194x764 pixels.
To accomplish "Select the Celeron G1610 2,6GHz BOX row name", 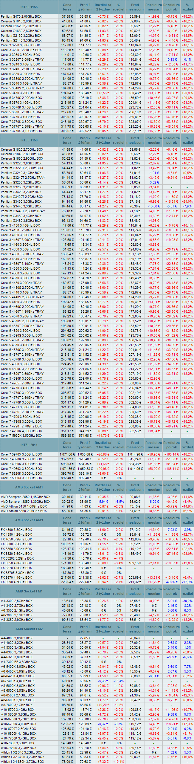I will pyautogui.click(x=21, y=21).
